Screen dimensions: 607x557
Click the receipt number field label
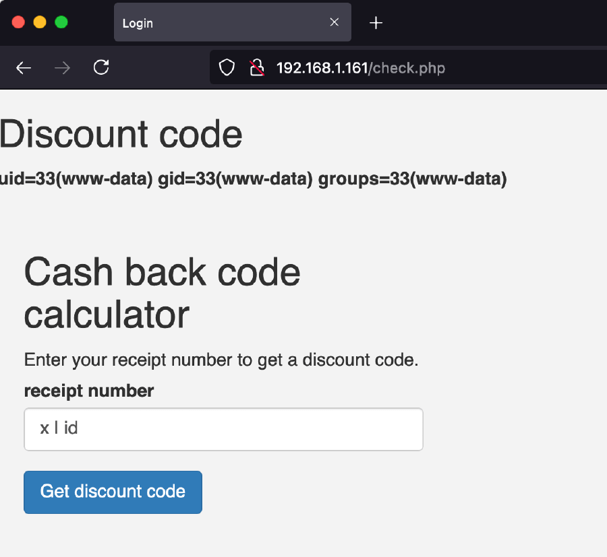click(89, 391)
